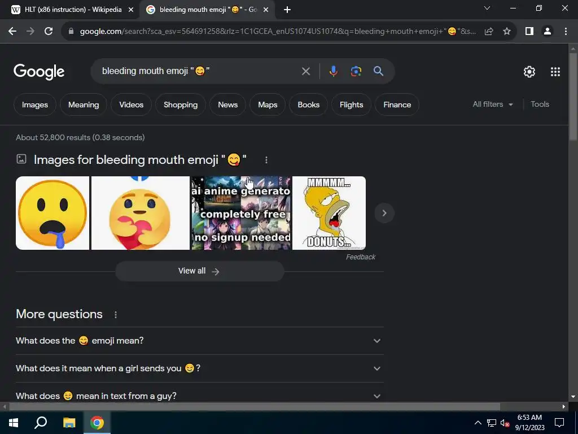Screen dimensions: 578x434
Task: Submit search with magnifier icon
Action: pyautogui.click(x=379, y=71)
